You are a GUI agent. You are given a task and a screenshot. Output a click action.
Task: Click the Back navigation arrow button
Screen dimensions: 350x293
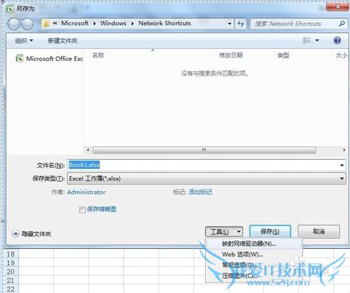point(14,24)
